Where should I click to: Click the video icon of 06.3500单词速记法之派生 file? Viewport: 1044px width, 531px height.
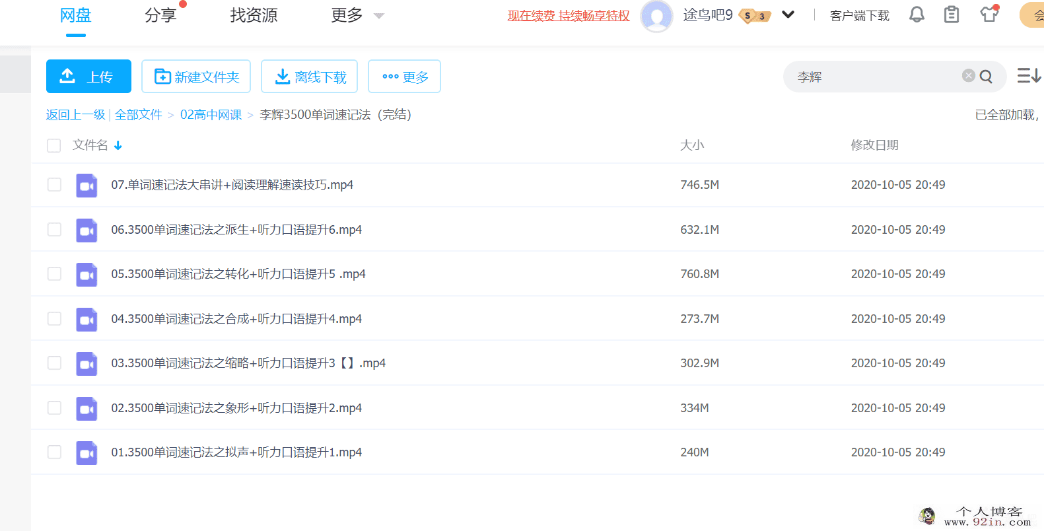pos(87,230)
